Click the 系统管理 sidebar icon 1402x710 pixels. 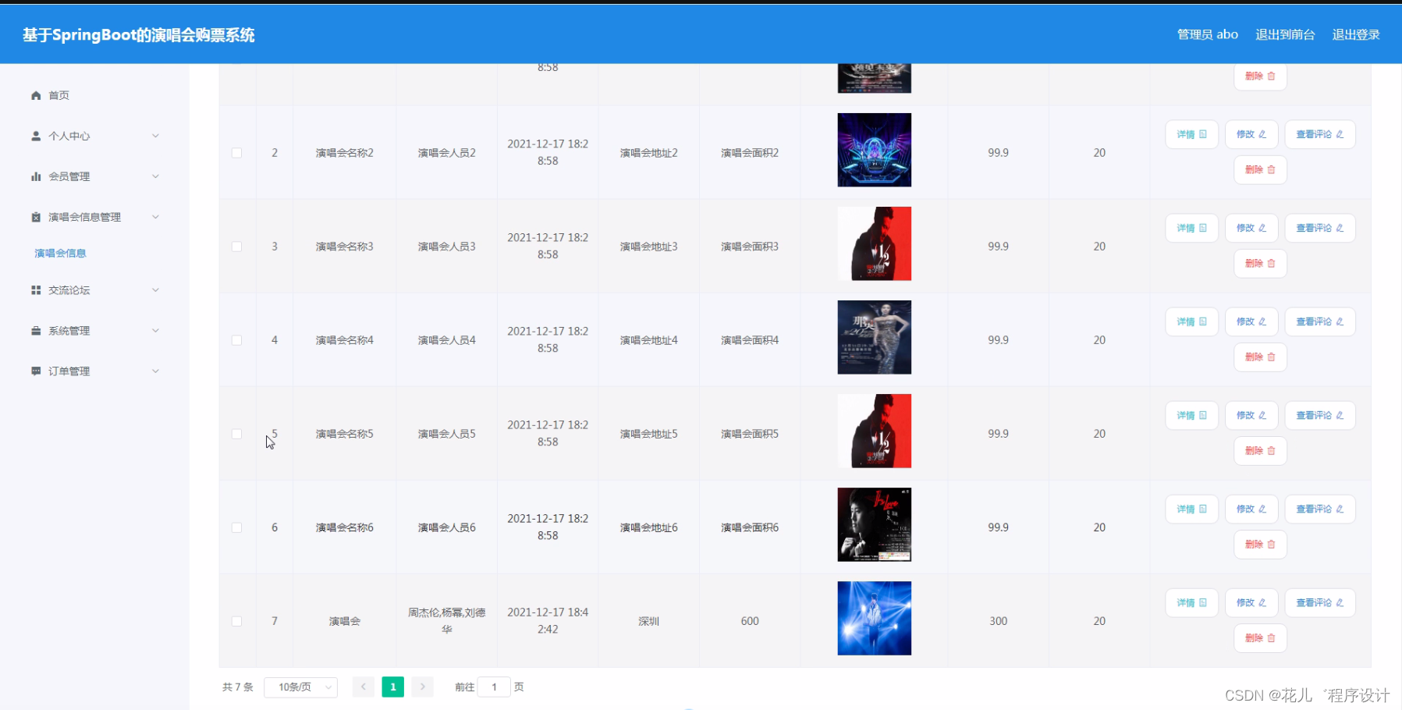pyautogui.click(x=36, y=330)
